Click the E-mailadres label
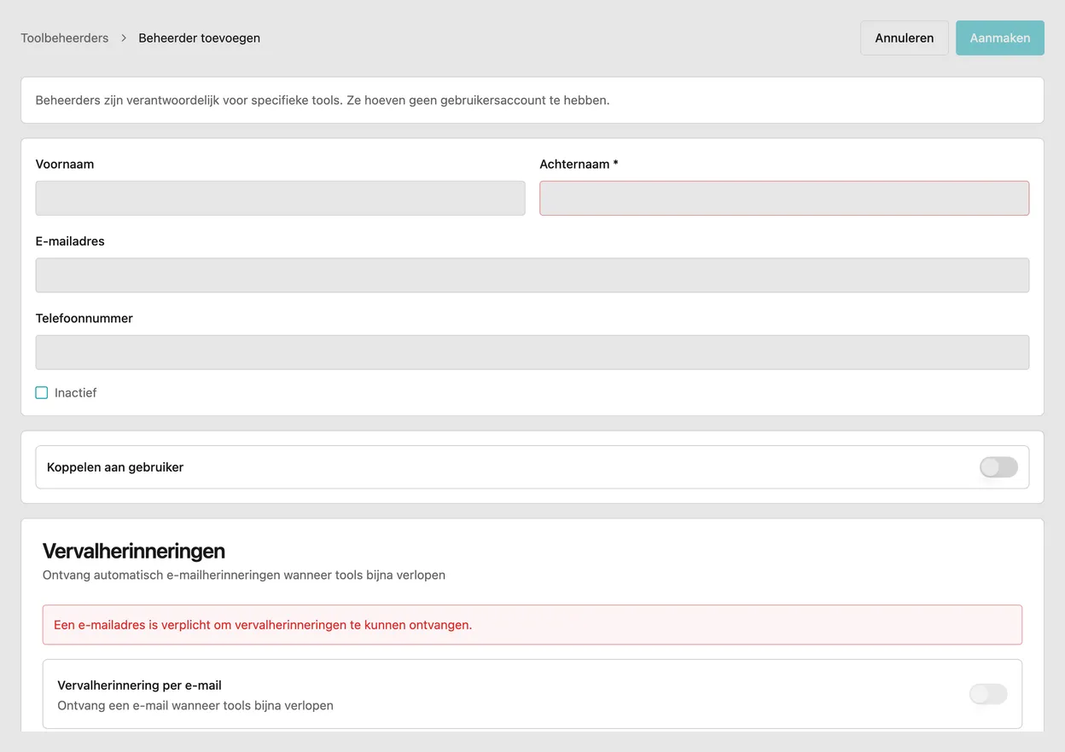Viewport: 1065px width, 752px height. [70, 241]
